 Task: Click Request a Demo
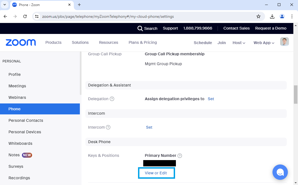click(271, 28)
